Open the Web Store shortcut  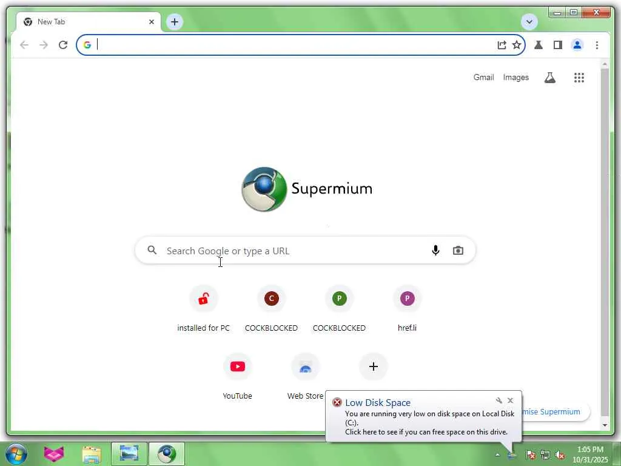tap(306, 377)
